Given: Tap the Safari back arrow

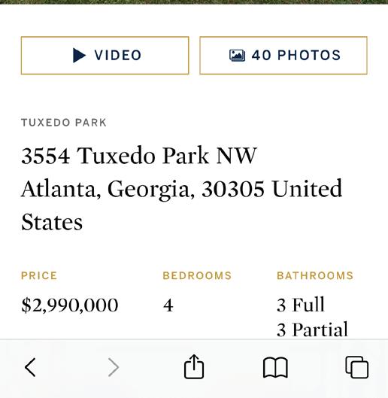Looking at the screenshot, I should (30, 367).
